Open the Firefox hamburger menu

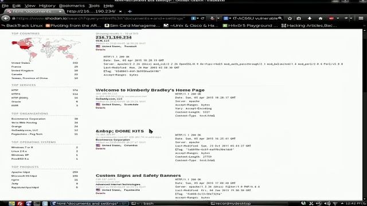pyautogui.click(x=361, y=18)
